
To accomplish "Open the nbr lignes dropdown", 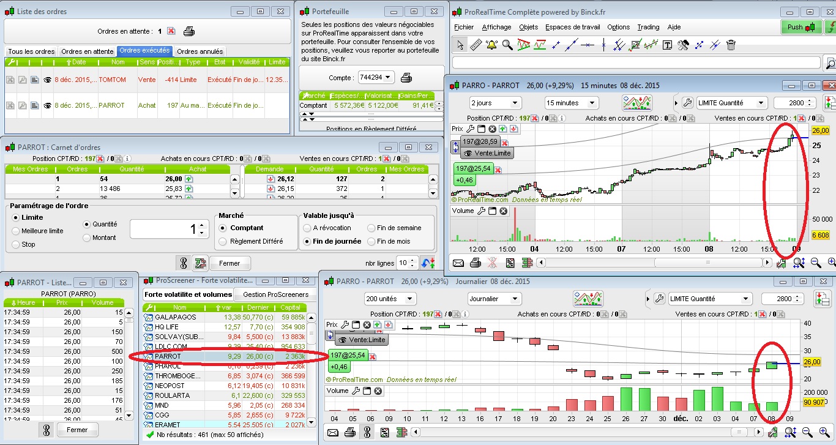I will pos(407,263).
